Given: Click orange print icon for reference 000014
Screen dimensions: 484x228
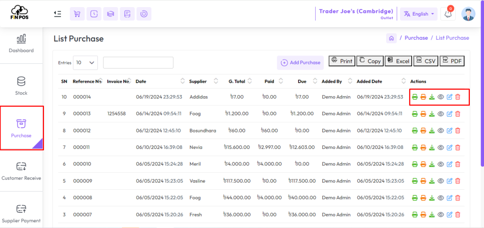Looking at the screenshot, I should 423,97.
